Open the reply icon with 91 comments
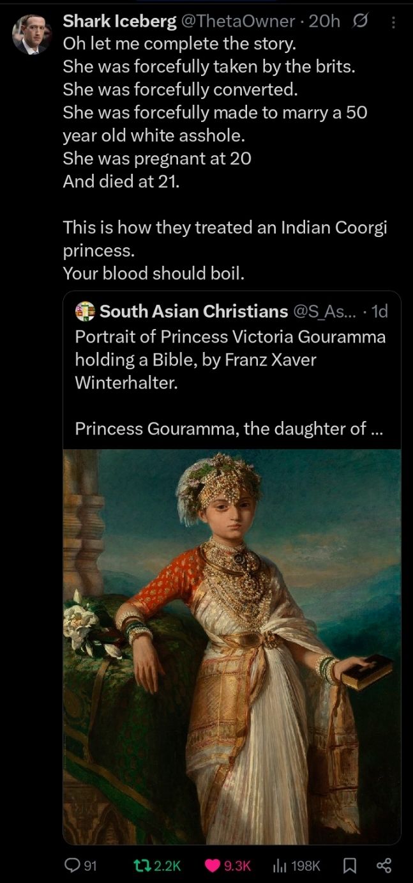 point(73,865)
